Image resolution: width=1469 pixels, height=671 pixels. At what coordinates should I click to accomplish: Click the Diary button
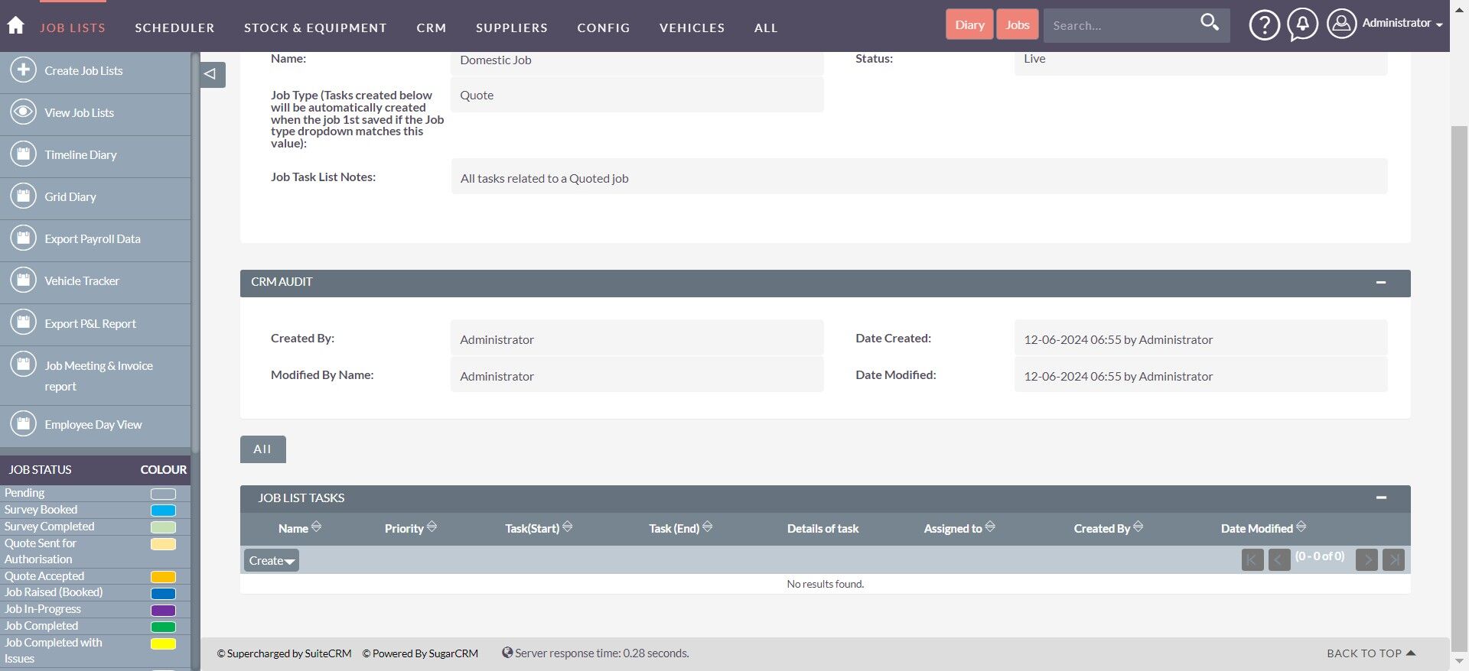pos(969,24)
